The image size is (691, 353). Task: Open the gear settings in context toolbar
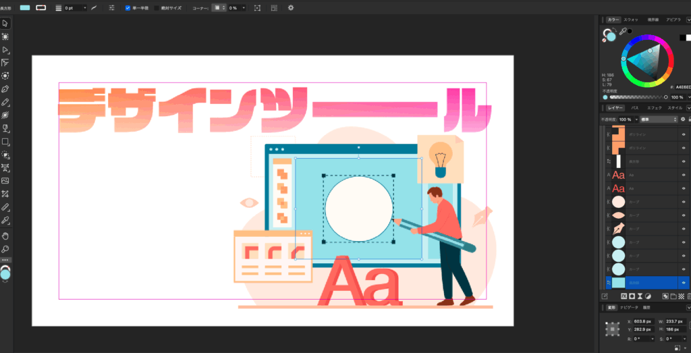[x=291, y=7]
